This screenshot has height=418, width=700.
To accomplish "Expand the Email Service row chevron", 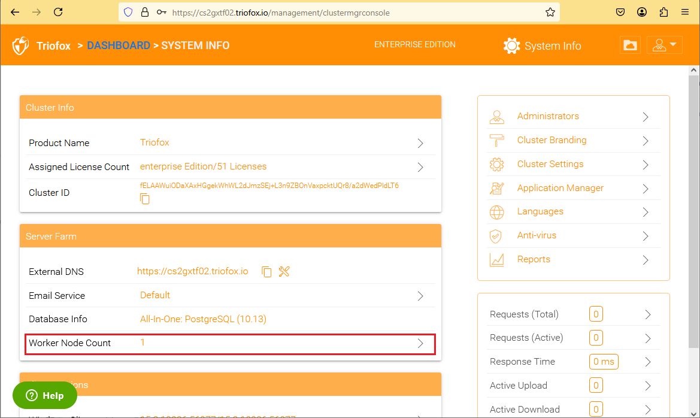I will [420, 296].
